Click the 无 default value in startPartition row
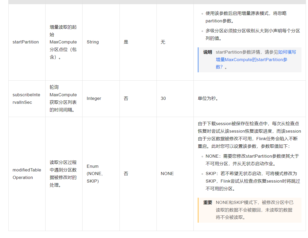308x238 pixels. tap(163, 42)
